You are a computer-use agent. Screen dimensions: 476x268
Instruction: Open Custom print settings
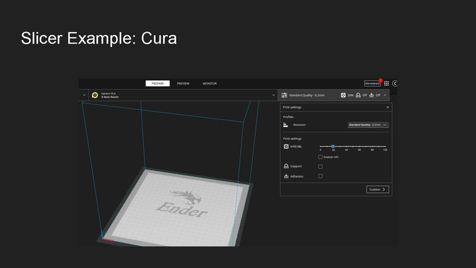[x=378, y=189]
